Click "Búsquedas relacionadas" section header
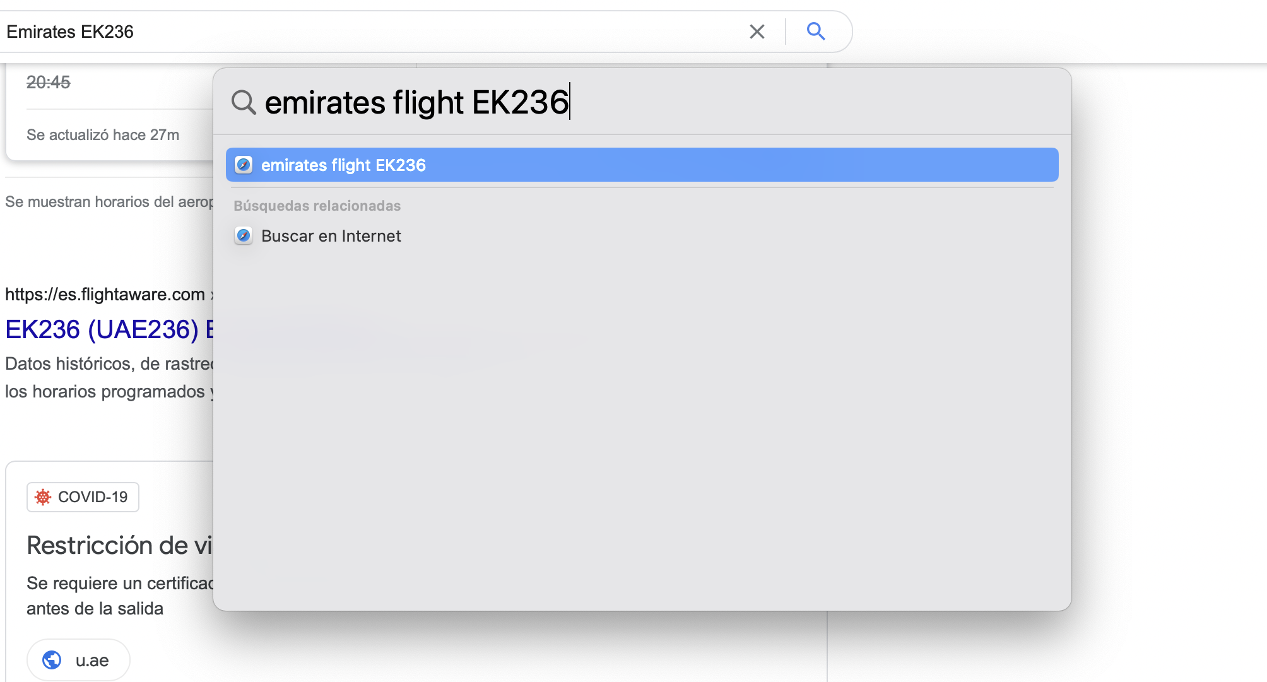This screenshot has height=682, width=1267. (x=317, y=206)
